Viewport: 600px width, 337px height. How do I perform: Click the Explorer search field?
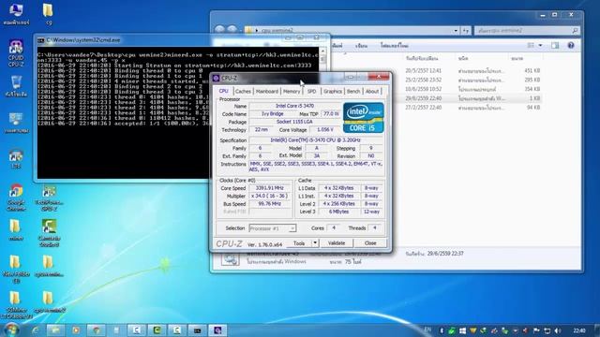click(x=527, y=31)
